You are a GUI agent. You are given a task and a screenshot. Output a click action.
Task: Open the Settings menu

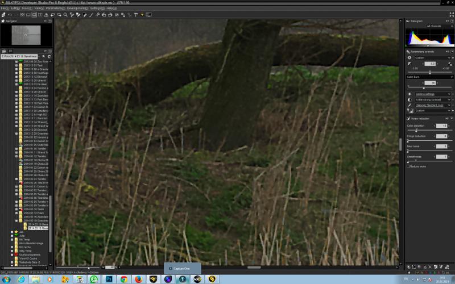(x=97, y=9)
